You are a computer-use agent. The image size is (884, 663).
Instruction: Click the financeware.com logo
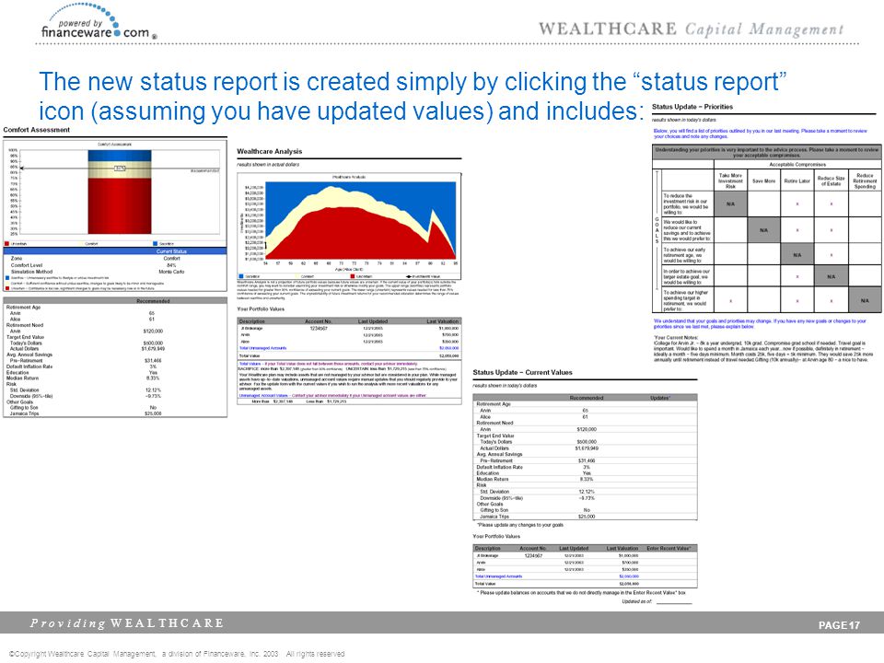tap(99, 21)
